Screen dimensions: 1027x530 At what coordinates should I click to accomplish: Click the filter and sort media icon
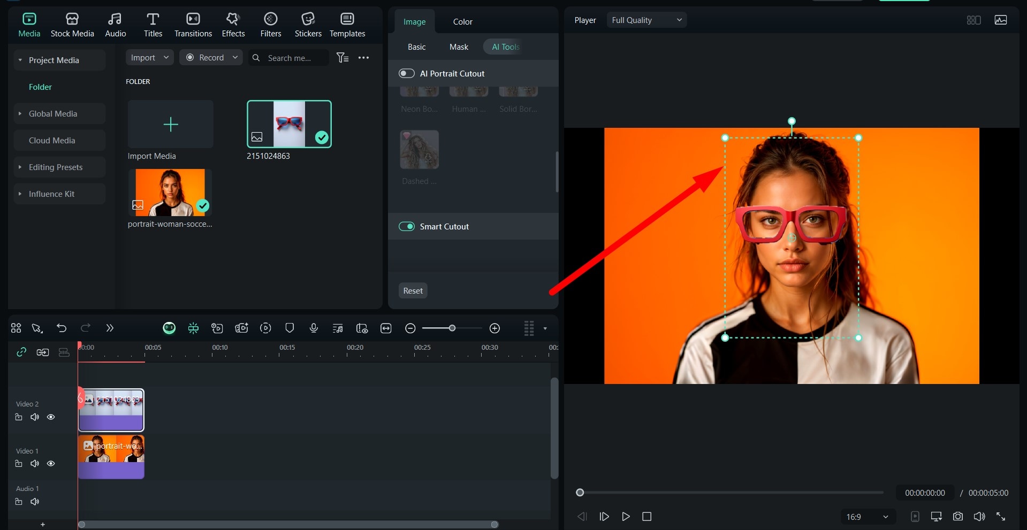[x=343, y=58]
